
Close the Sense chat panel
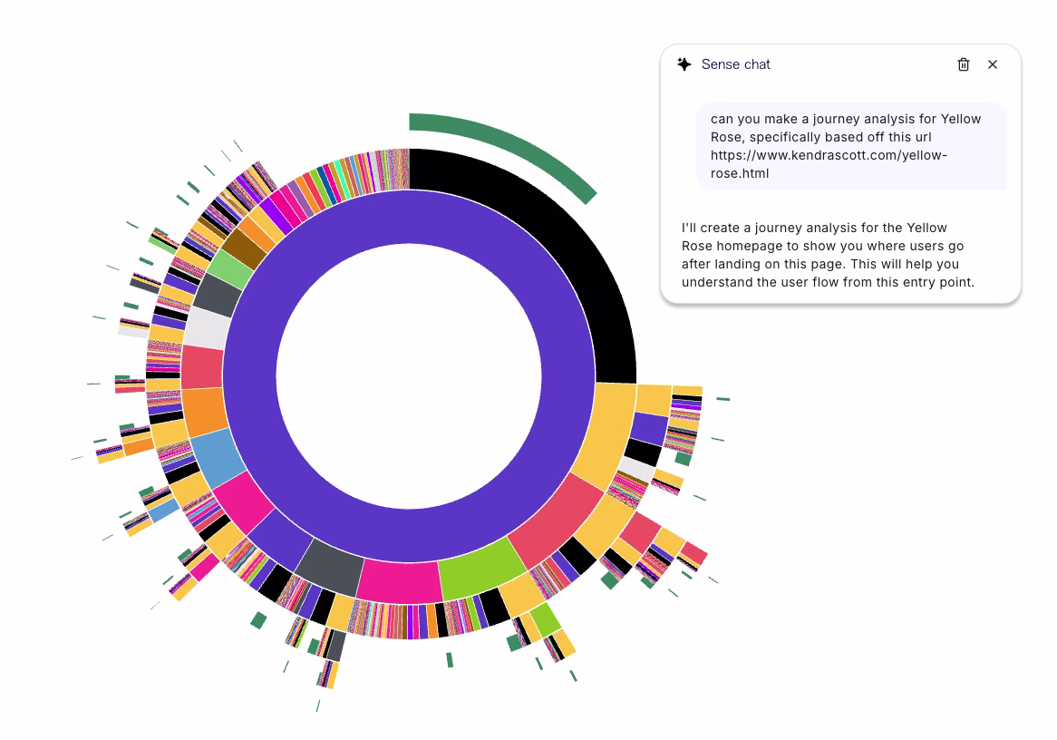coord(993,64)
